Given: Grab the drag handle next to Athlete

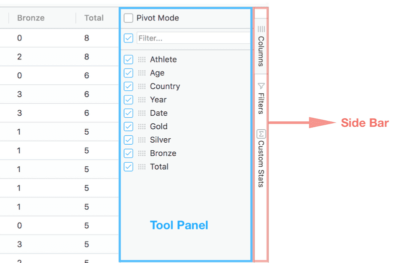Looking at the screenshot, I should 142,59.
